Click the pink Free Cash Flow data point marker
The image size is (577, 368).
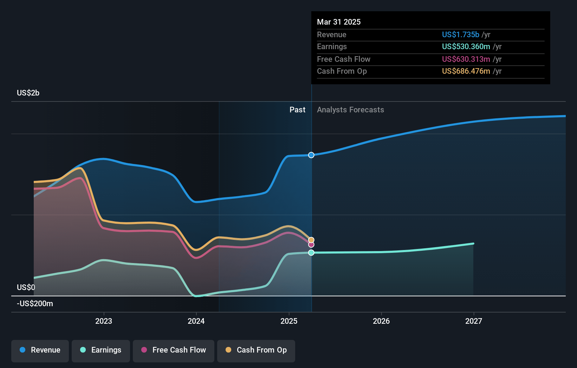(x=311, y=244)
